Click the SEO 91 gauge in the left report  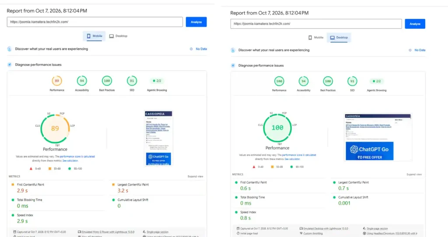pos(132,81)
